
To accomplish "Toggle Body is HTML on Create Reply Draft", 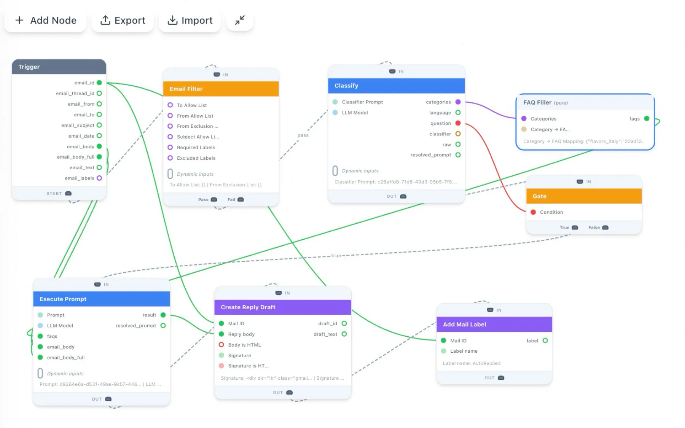I will point(221,345).
